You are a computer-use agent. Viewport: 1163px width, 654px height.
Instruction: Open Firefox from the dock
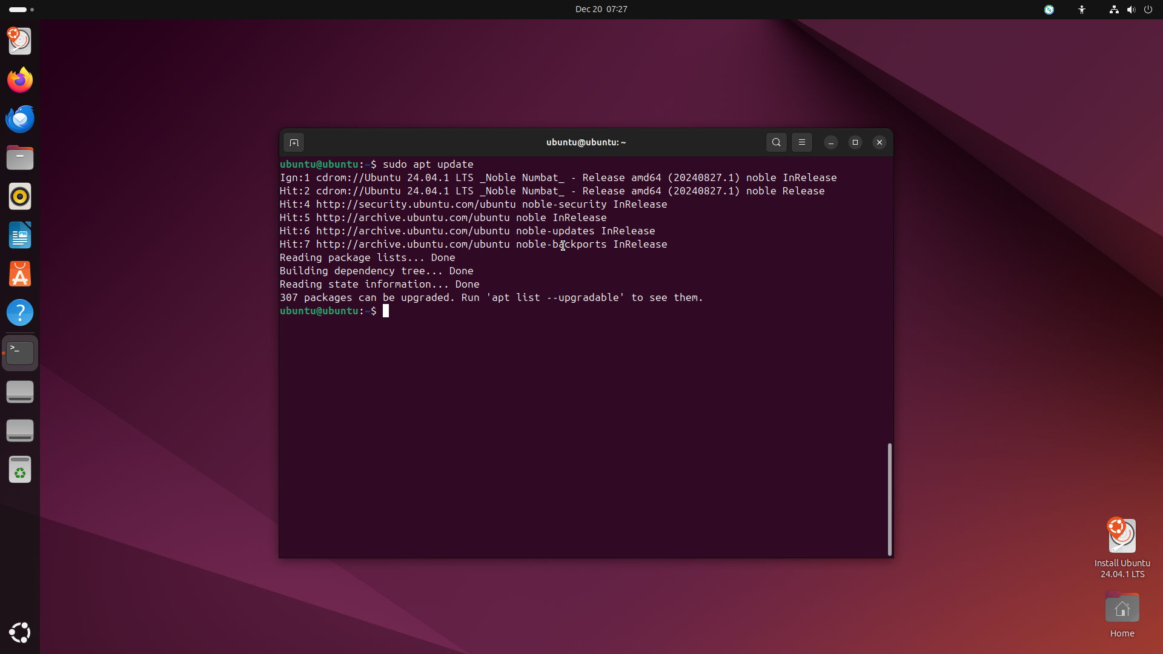(20, 80)
